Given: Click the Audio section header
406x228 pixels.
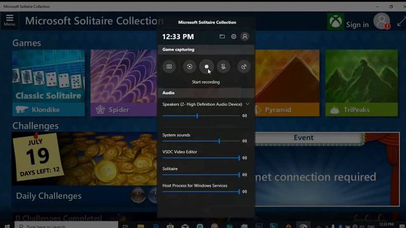Looking at the screenshot, I should (206, 93).
